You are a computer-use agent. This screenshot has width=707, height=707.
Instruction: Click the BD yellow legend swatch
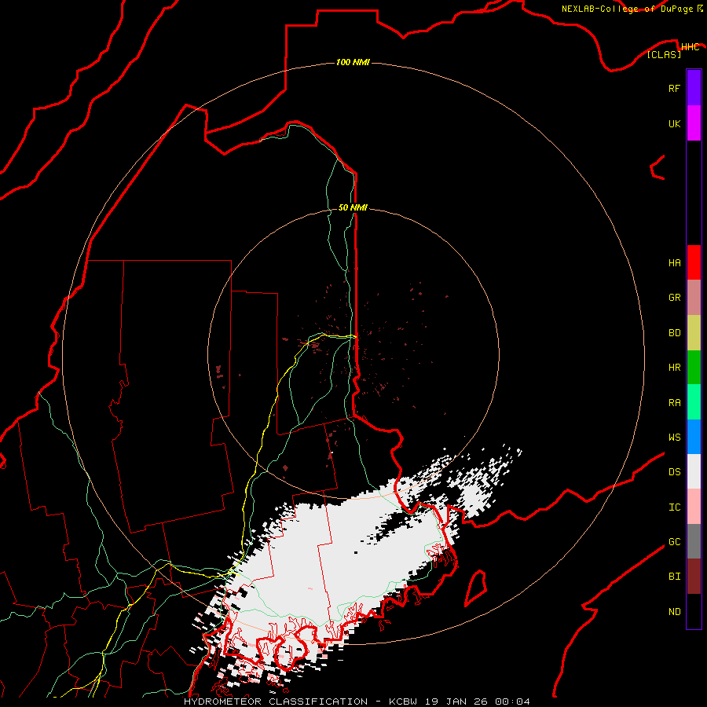point(694,333)
